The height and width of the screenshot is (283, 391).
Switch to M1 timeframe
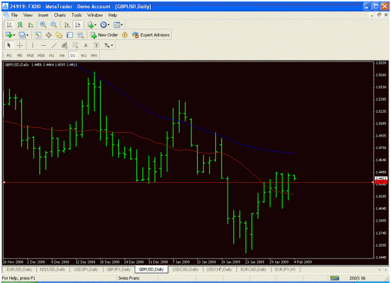pyautogui.click(x=9, y=55)
